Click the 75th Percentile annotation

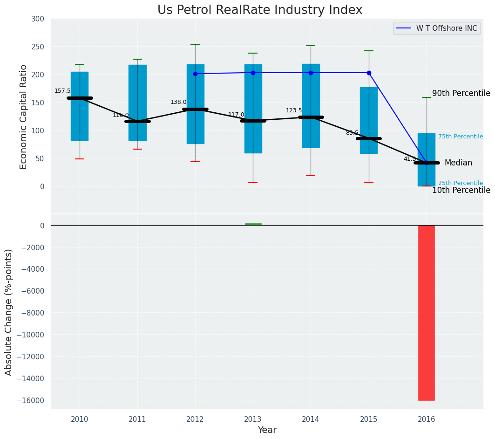coord(460,137)
